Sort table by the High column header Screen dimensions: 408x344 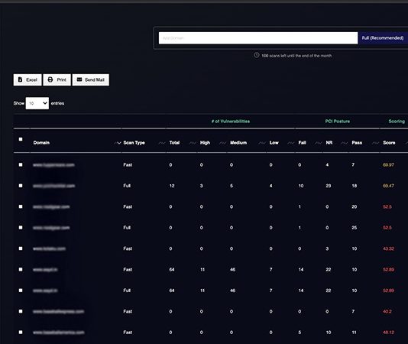[205, 143]
